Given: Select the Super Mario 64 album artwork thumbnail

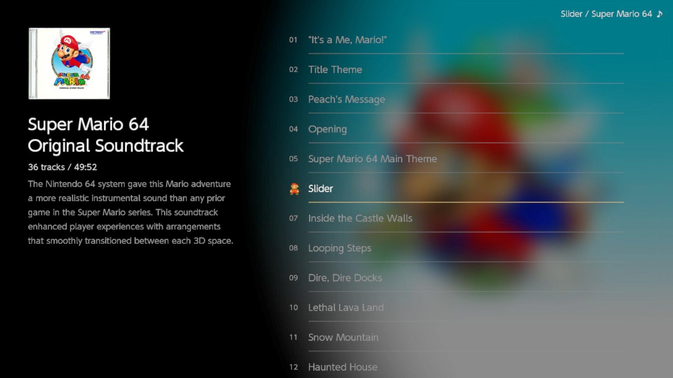Looking at the screenshot, I should click(69, 63).
